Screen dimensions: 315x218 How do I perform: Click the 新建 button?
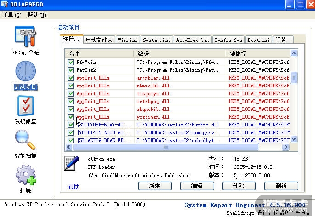pos(155,186)
